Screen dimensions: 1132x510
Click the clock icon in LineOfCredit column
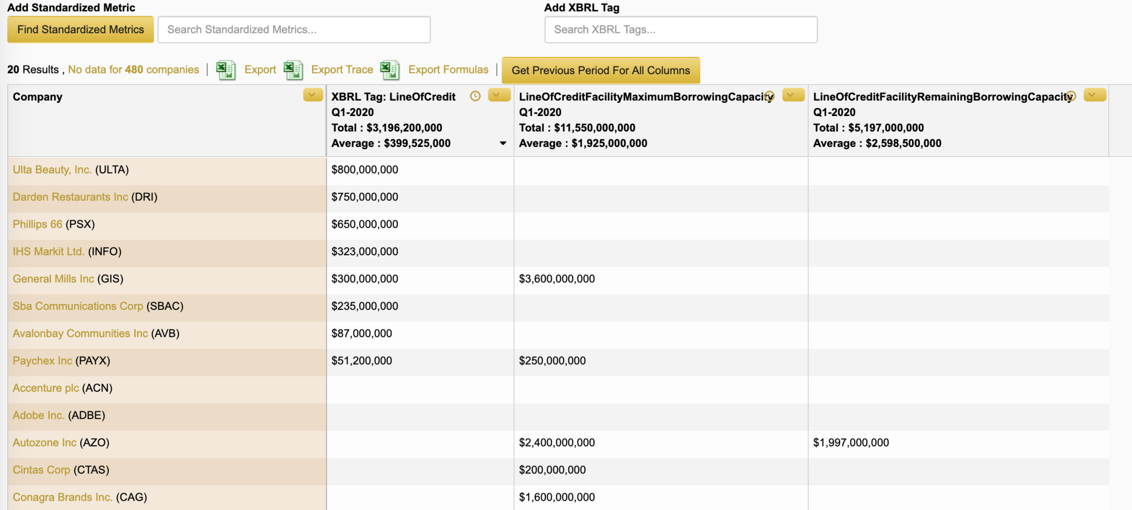(475, 96)
